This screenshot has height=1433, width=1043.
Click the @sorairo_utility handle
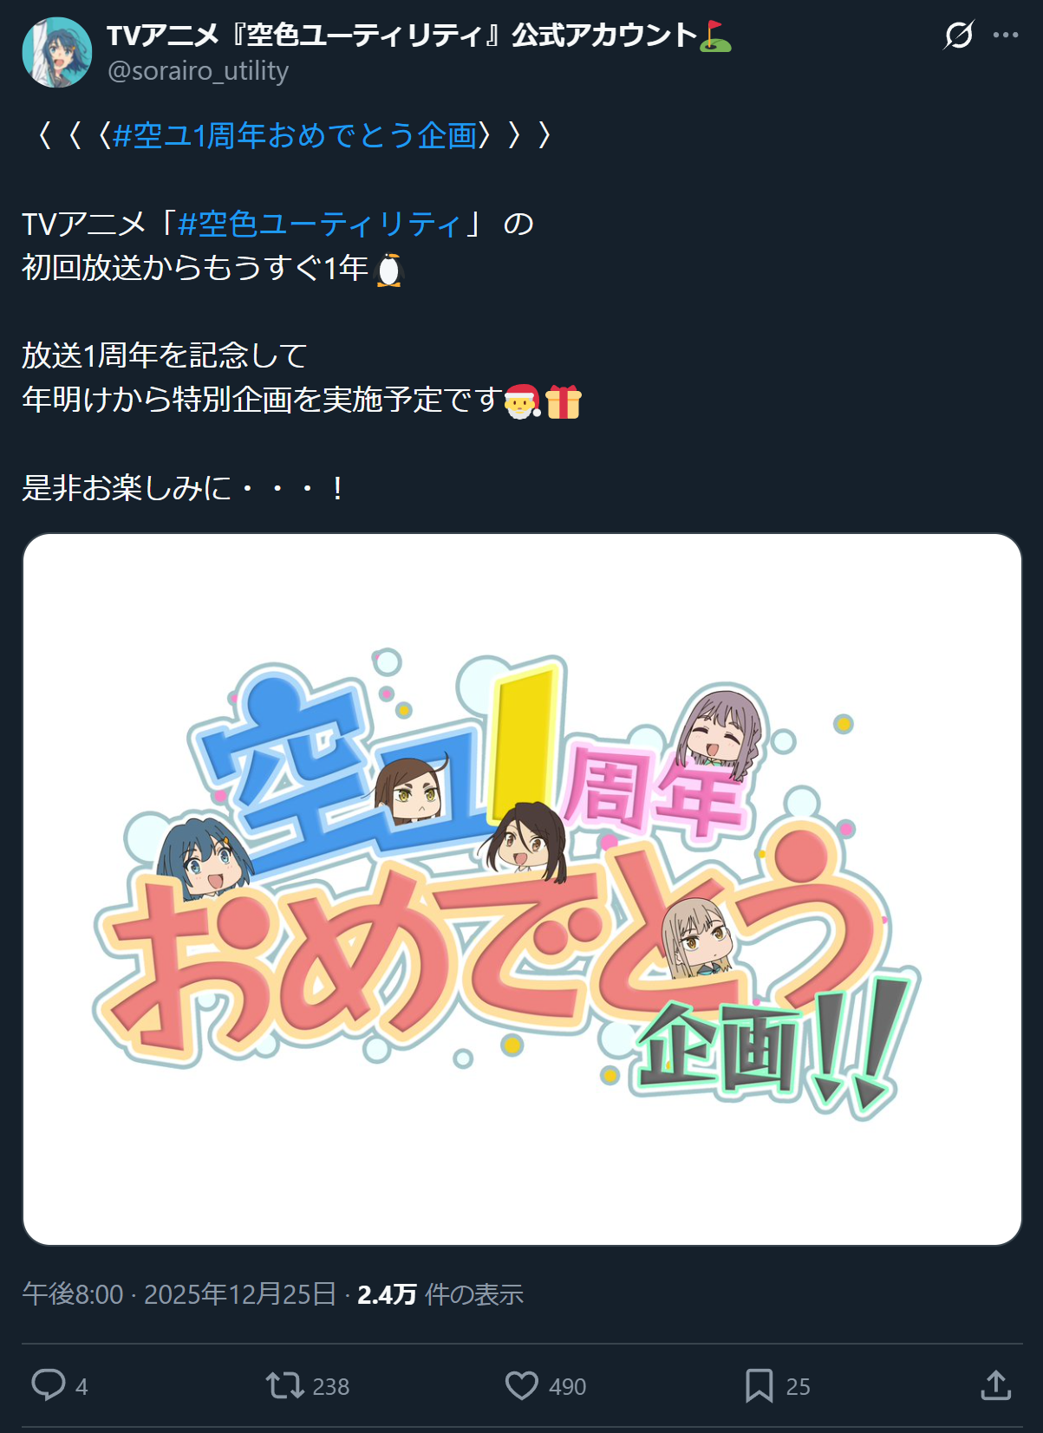click(x=198, y=70)
